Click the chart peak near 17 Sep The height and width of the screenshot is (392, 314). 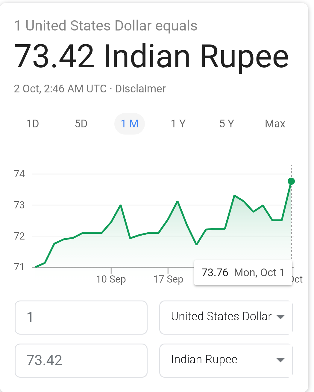[178, 201]
